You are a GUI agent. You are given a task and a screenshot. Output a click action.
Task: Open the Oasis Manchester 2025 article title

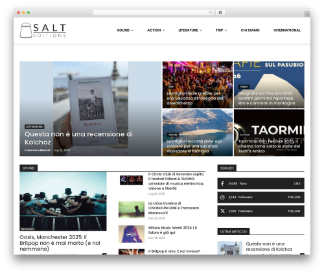point(60,243)
